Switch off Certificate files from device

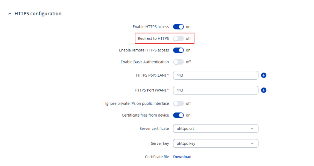[178, 115]
